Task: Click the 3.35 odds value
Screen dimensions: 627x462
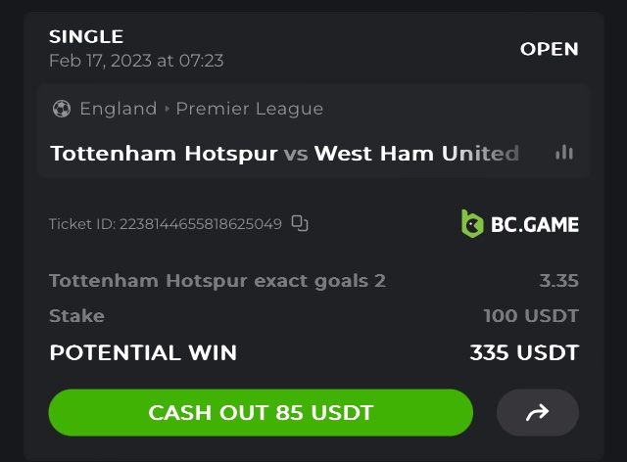Action: coord(558,281)
